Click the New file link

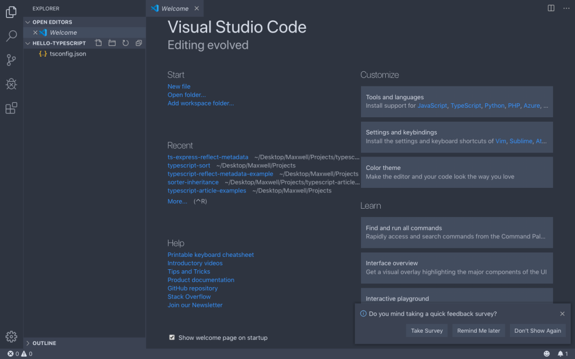pyautogui.click(x=179, y=86)
